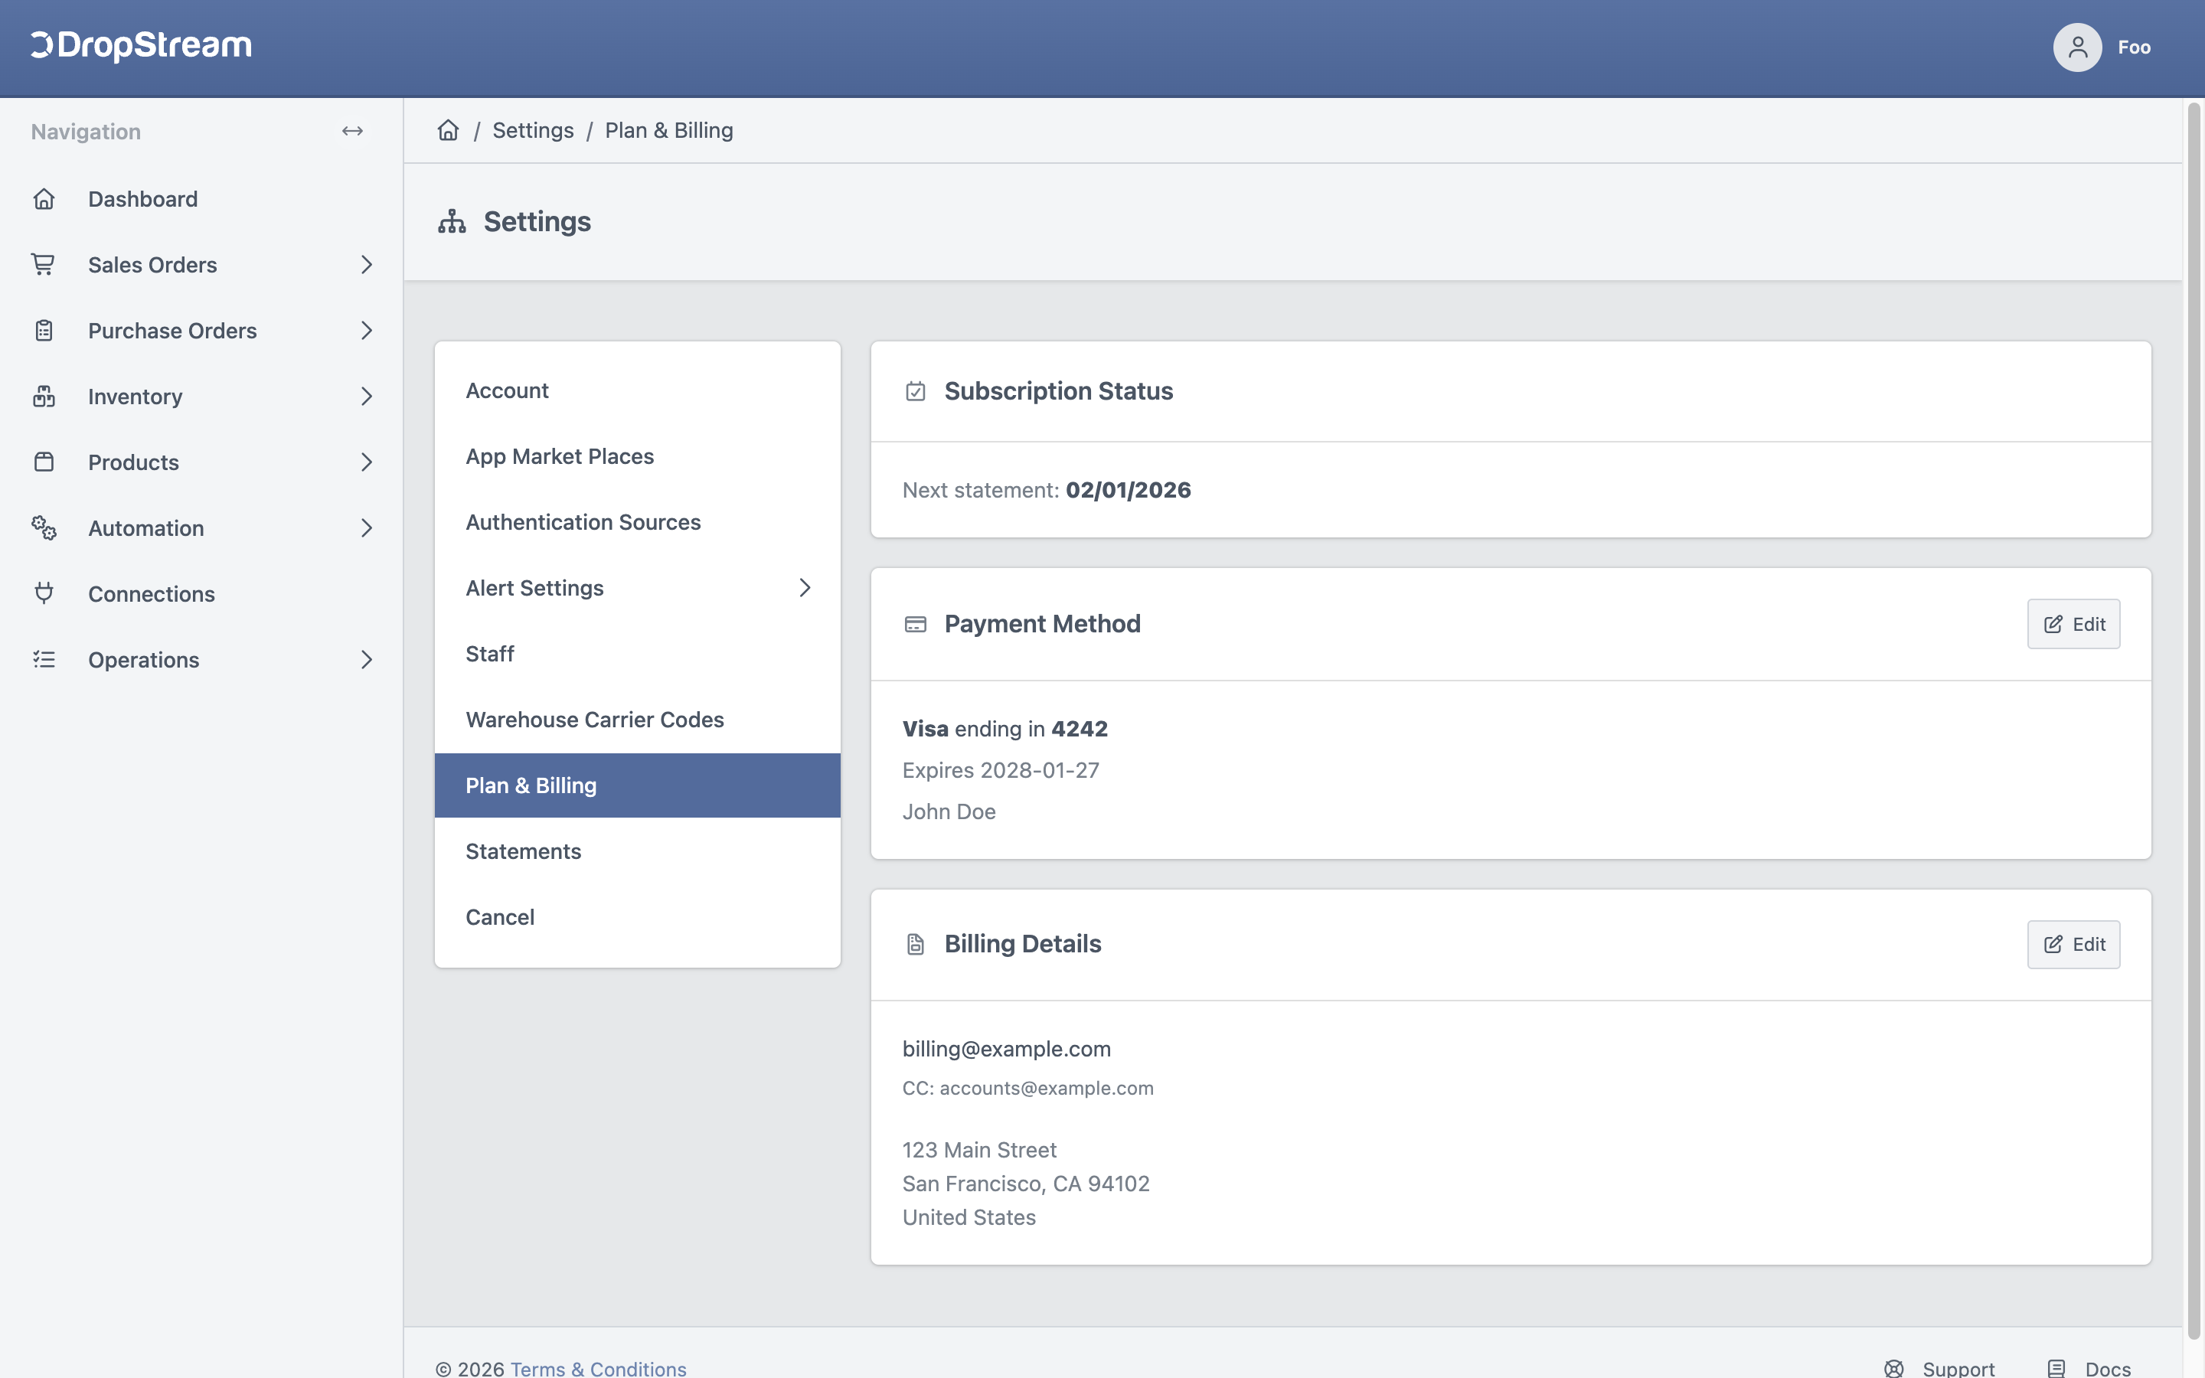Click the page vertical scrollbar
The image size is (2205, 1378).
click(2194, 720)
